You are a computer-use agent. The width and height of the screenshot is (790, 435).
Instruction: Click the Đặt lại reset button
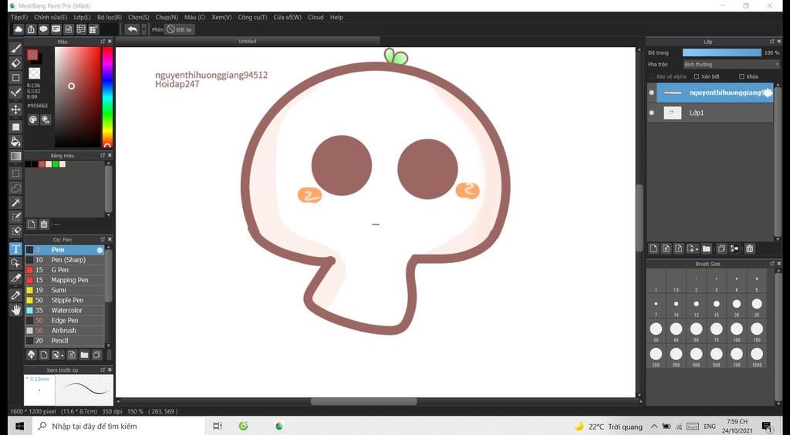pyautogui.click(x=180, y=29)
